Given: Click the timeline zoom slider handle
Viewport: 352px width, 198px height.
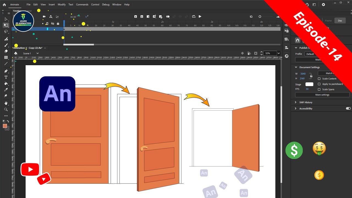Looking at the screenshot, I should coord(260,16).
